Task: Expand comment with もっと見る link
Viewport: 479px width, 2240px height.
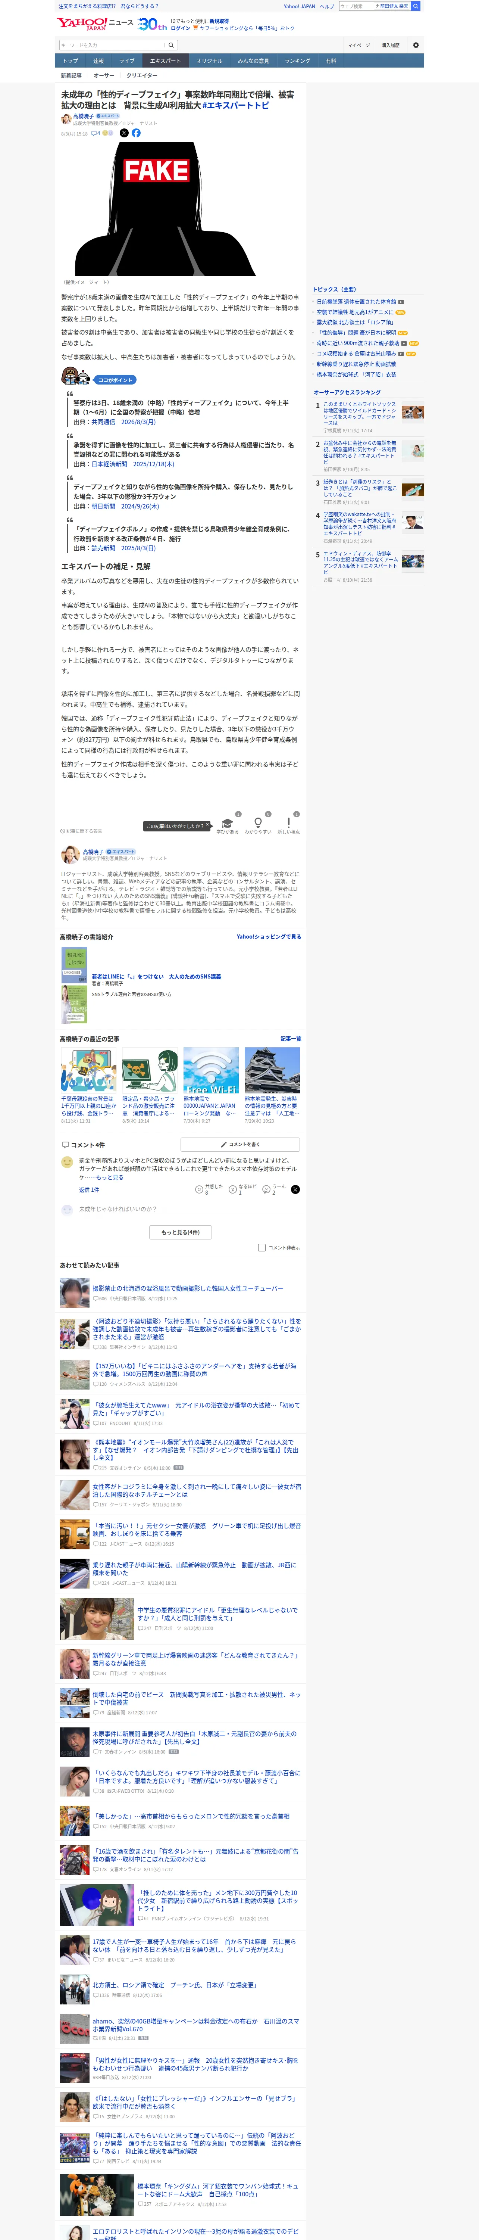Action: point(110,1177)
